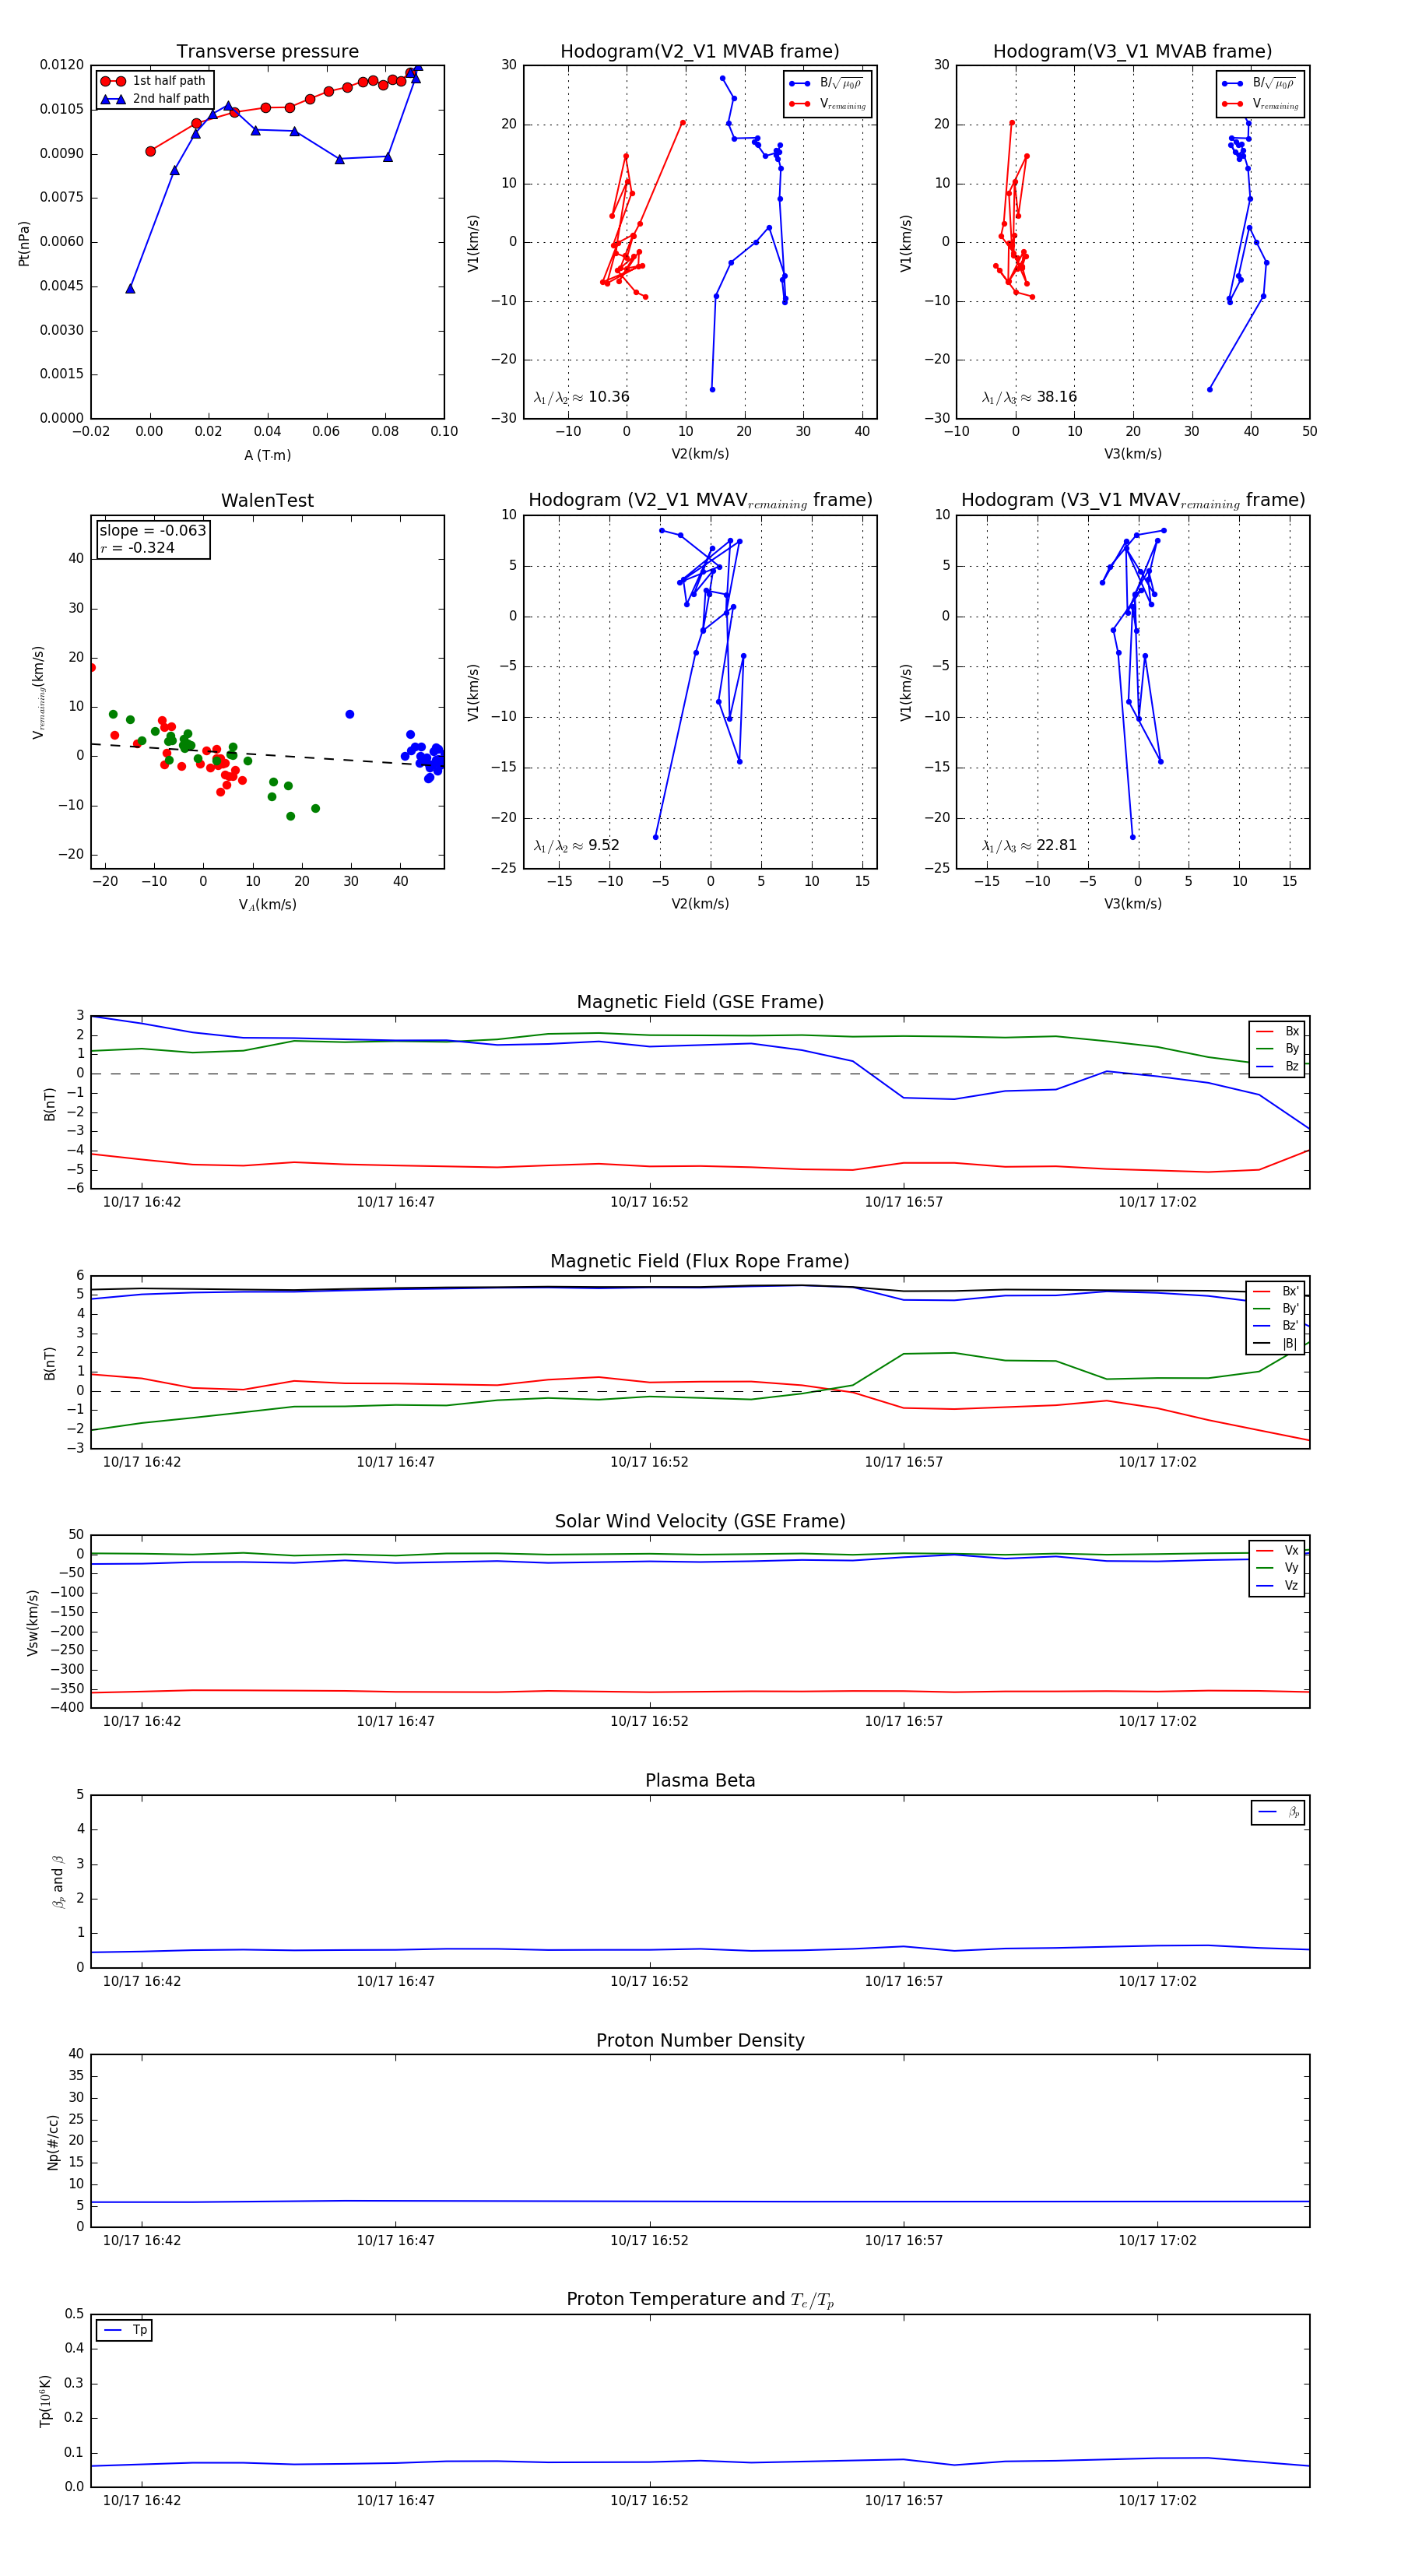The width and height of the screenshot is (1401, 2569).
Task: Click the 'Hodogram(V2_V1 MVAB frame)' title
Action: (x=699, y=52)
